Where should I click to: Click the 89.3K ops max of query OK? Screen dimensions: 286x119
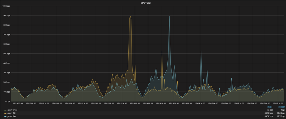tap(269, 113)
